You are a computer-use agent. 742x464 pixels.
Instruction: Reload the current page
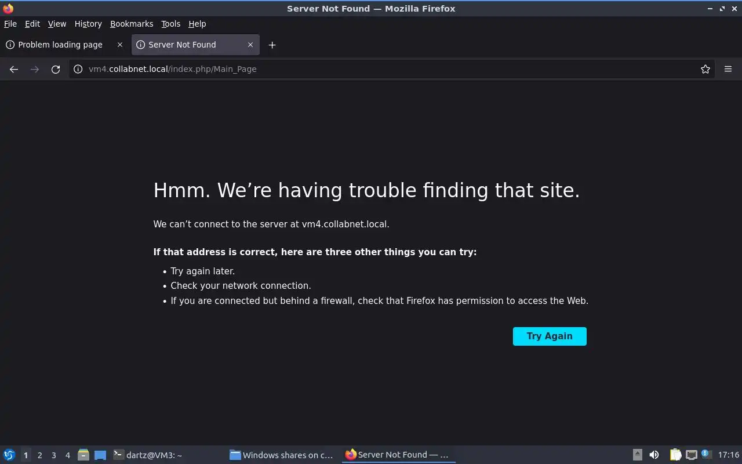56,69
